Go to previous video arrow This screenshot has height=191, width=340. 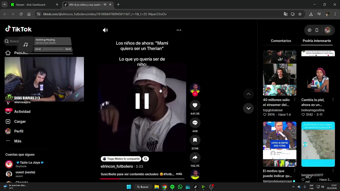[248, 94]
